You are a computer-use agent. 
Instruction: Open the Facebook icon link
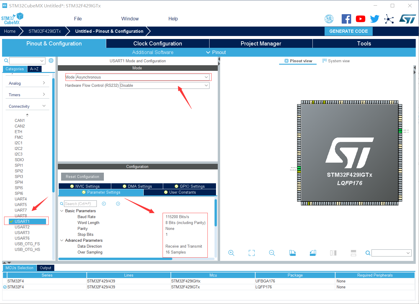346,19
